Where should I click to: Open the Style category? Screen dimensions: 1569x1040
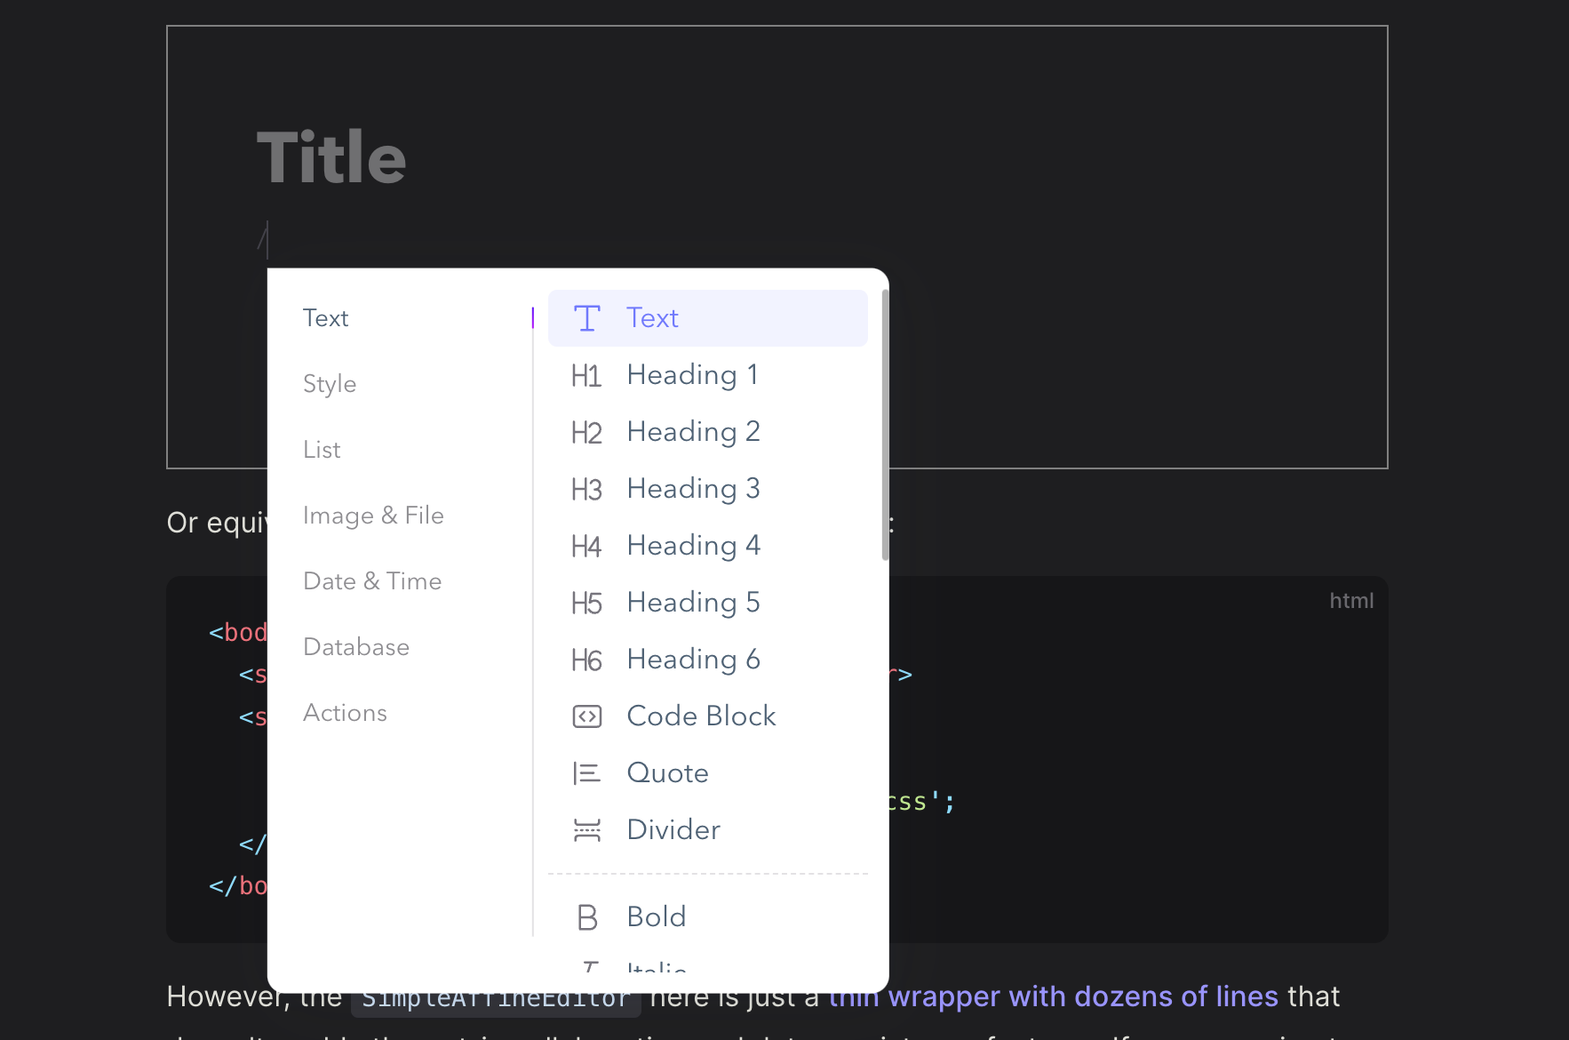[x=329, y=383]
